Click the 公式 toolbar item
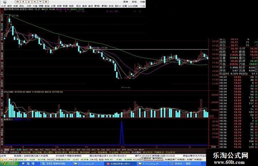258x166 pixels. pos(4,6)
